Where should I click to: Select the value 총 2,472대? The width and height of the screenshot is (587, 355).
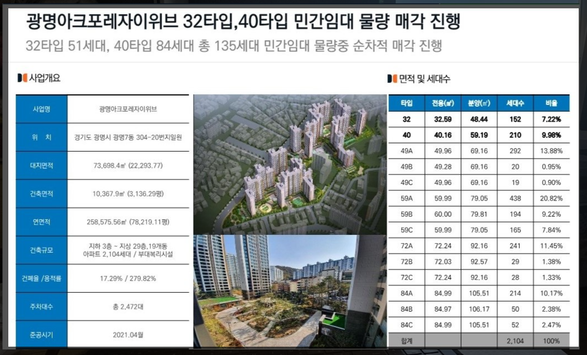click(x=128, y=307)
